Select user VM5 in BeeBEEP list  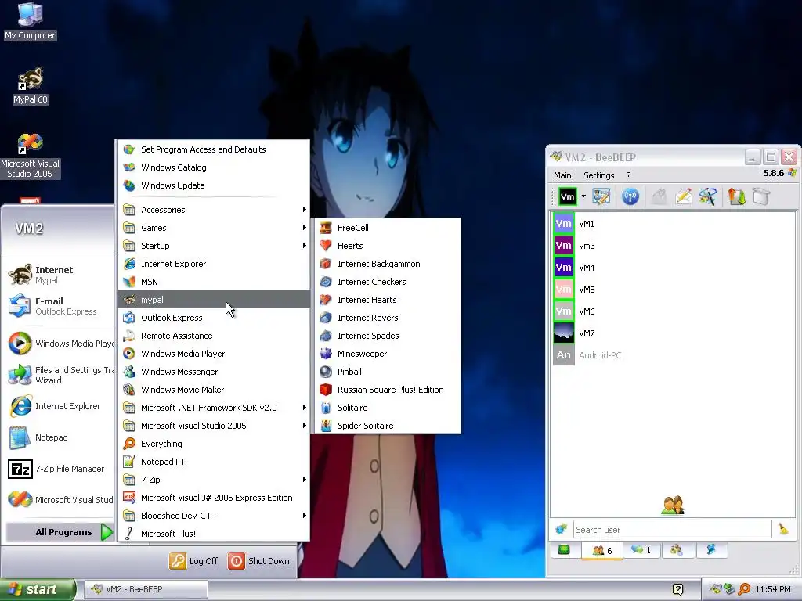click(674, 290)
